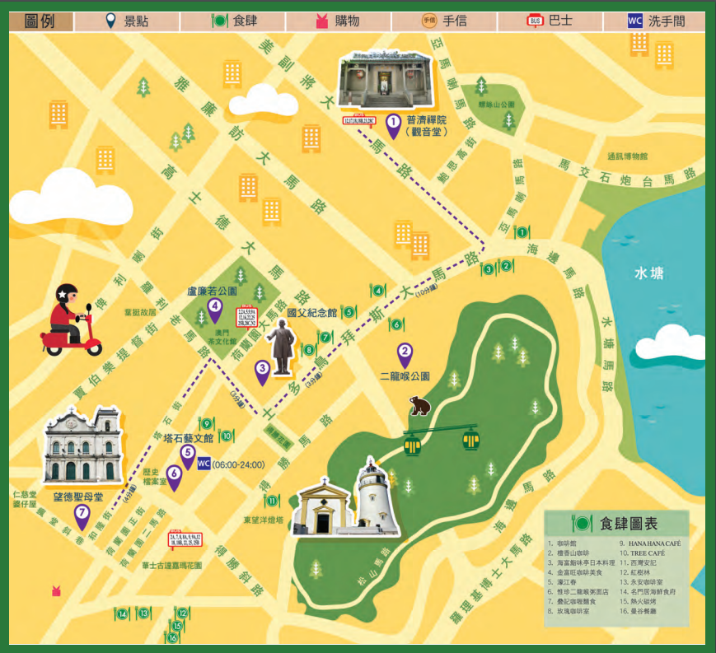Click purple marker 4 at 盧廉若公園
Image resolution: width=716 pixels, height=653 pixels.
coord(215,310)
